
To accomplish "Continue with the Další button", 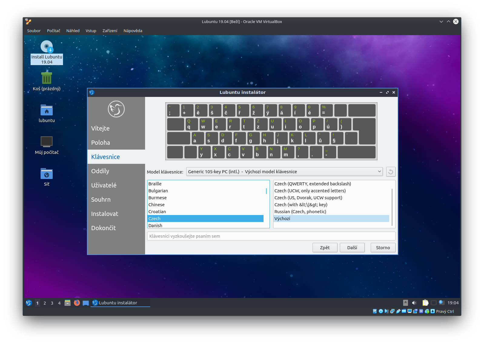I will click(352, 247).
